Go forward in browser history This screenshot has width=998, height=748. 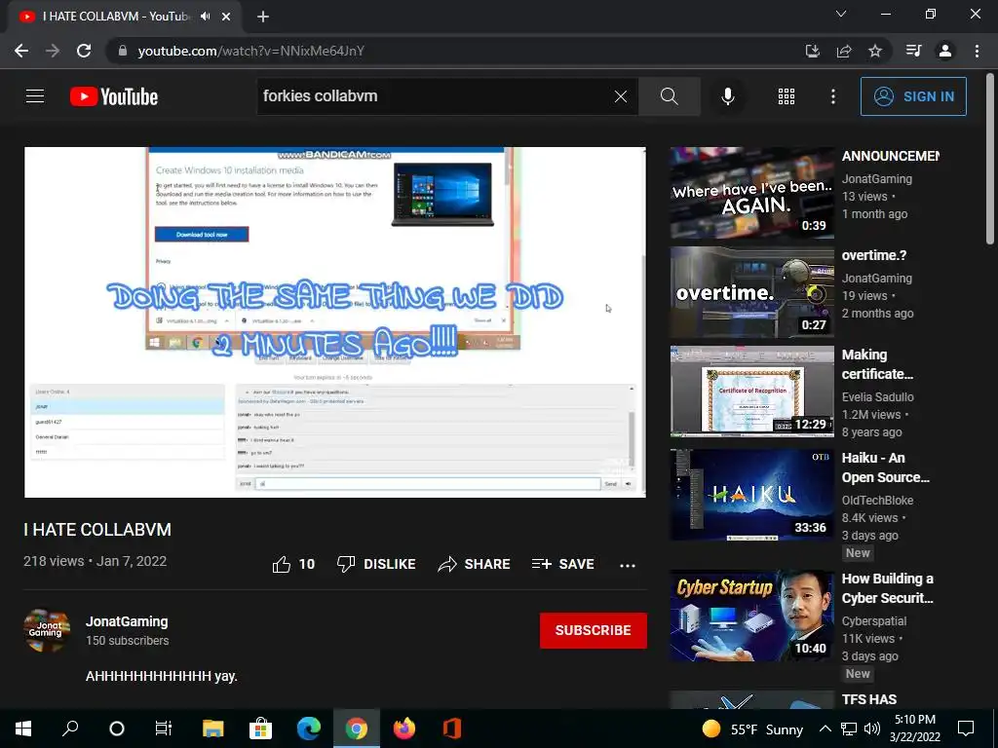click(x=53, y=51)
